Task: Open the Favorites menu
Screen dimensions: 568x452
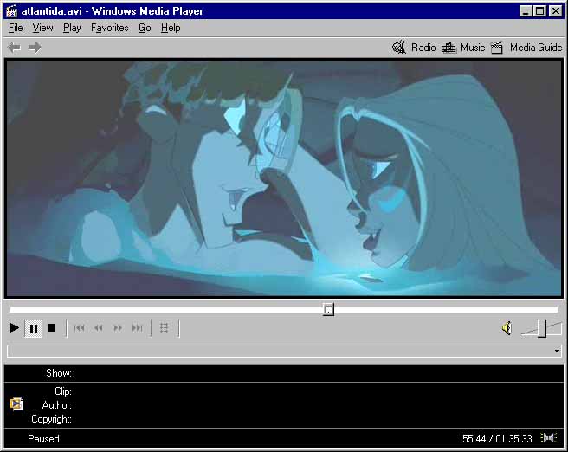Action: tap(109, 28)
